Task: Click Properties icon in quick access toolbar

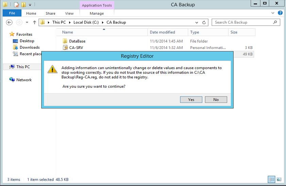Action: click(x=16, y=4)
